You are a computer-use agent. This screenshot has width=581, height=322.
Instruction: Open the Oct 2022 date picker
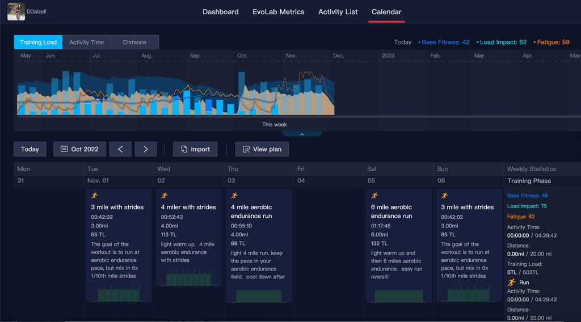(x=79, y=149)
